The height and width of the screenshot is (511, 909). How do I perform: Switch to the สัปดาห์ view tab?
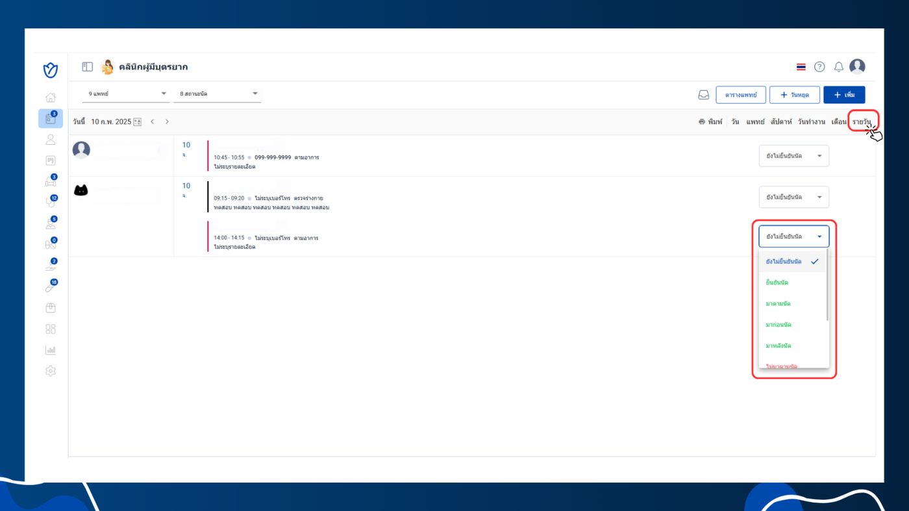pyautogui.click(x=781, y=121)
